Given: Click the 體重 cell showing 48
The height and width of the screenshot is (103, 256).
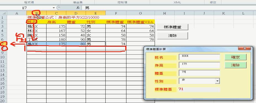Looking at the screenshot, I should tap(76, 35).
